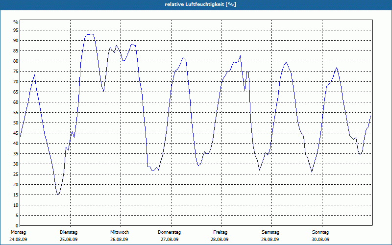
Task: Select the 'Montag' day label
Action: (18, 232)
